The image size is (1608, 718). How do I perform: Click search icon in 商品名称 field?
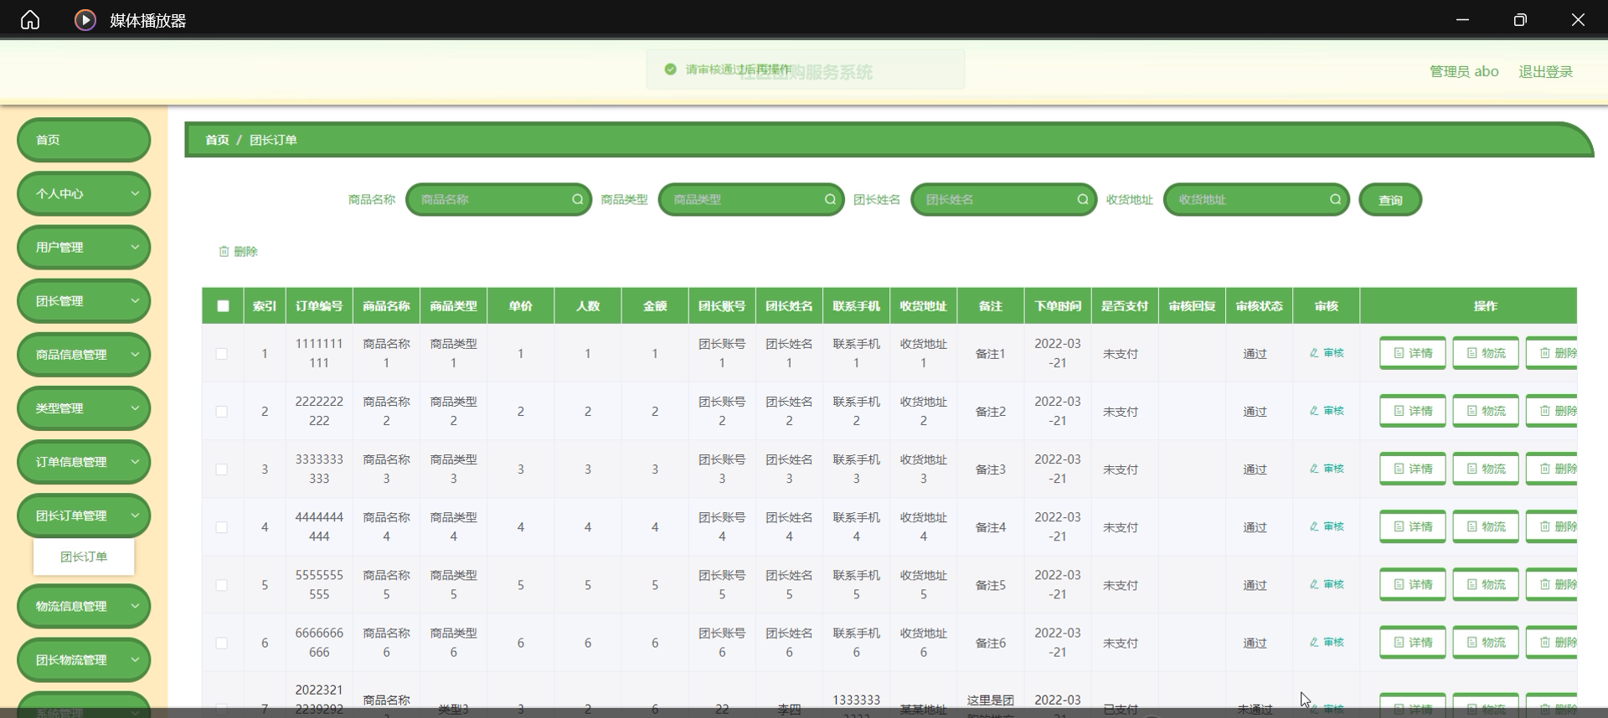tap(578, 199)
